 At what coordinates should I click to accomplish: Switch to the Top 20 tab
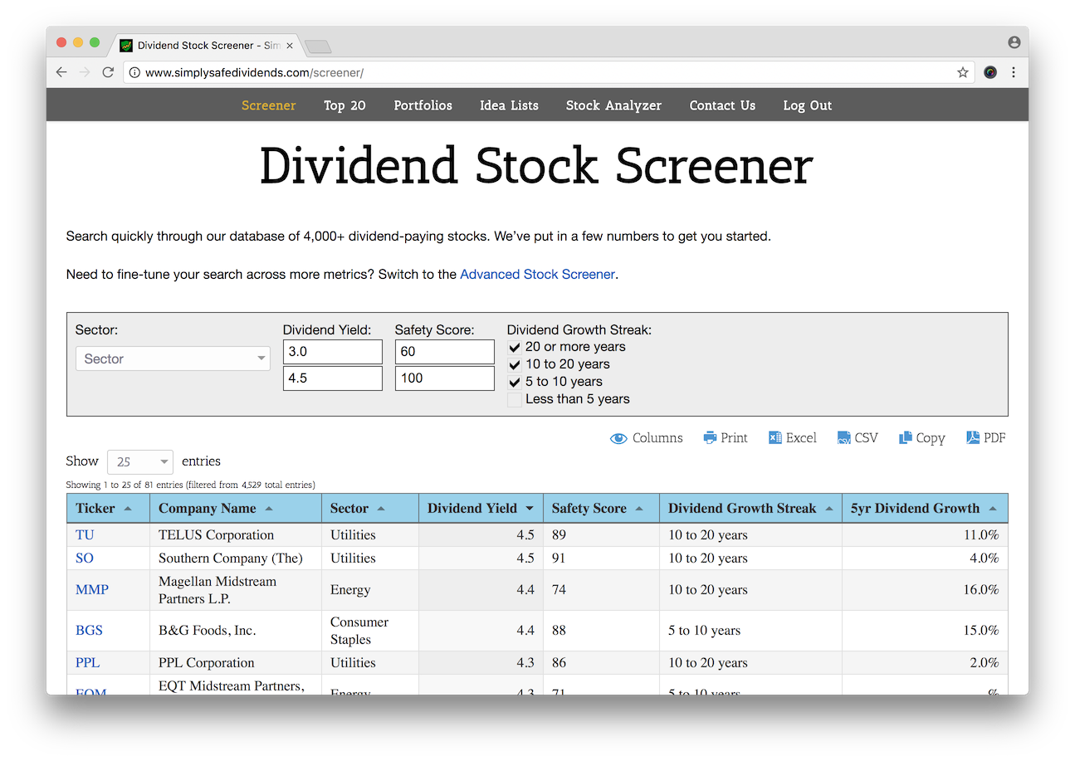344,105
